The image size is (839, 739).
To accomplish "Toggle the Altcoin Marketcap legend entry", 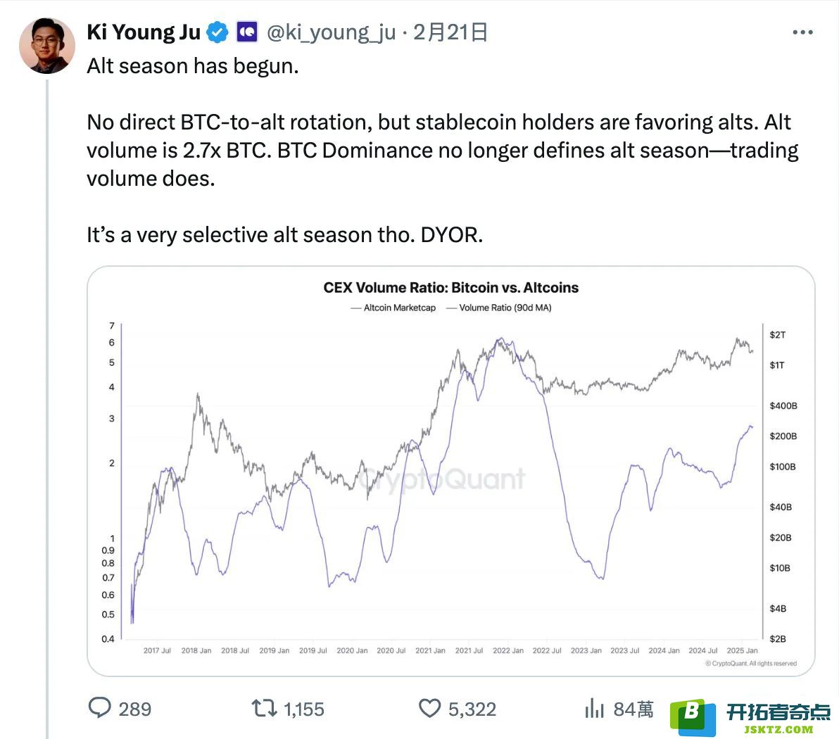I will tap(393, 308).
